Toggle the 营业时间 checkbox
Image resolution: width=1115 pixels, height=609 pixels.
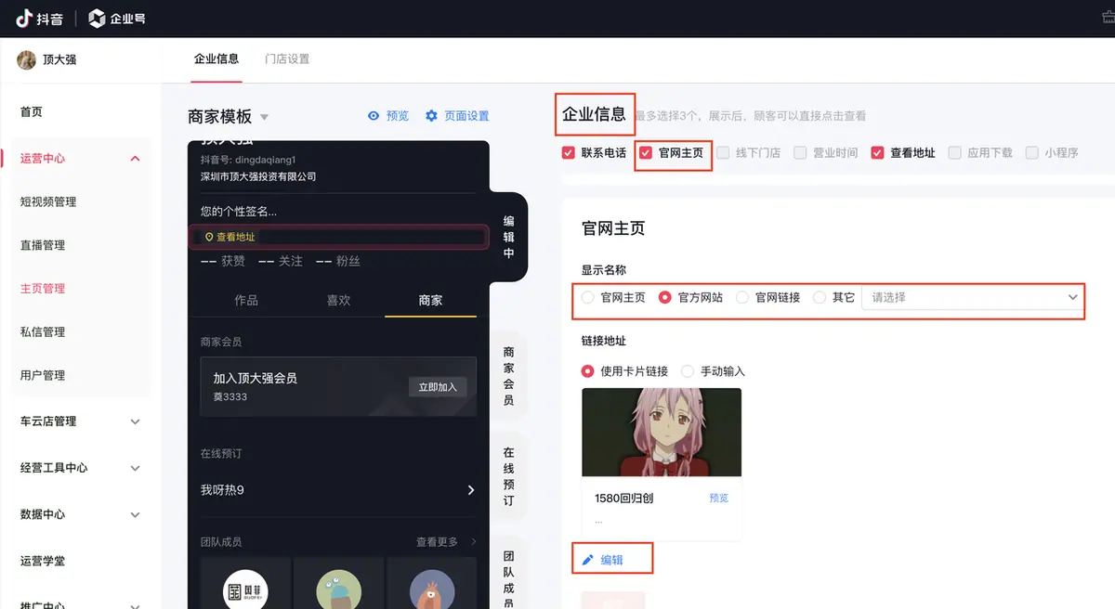(x=800, y=152)
